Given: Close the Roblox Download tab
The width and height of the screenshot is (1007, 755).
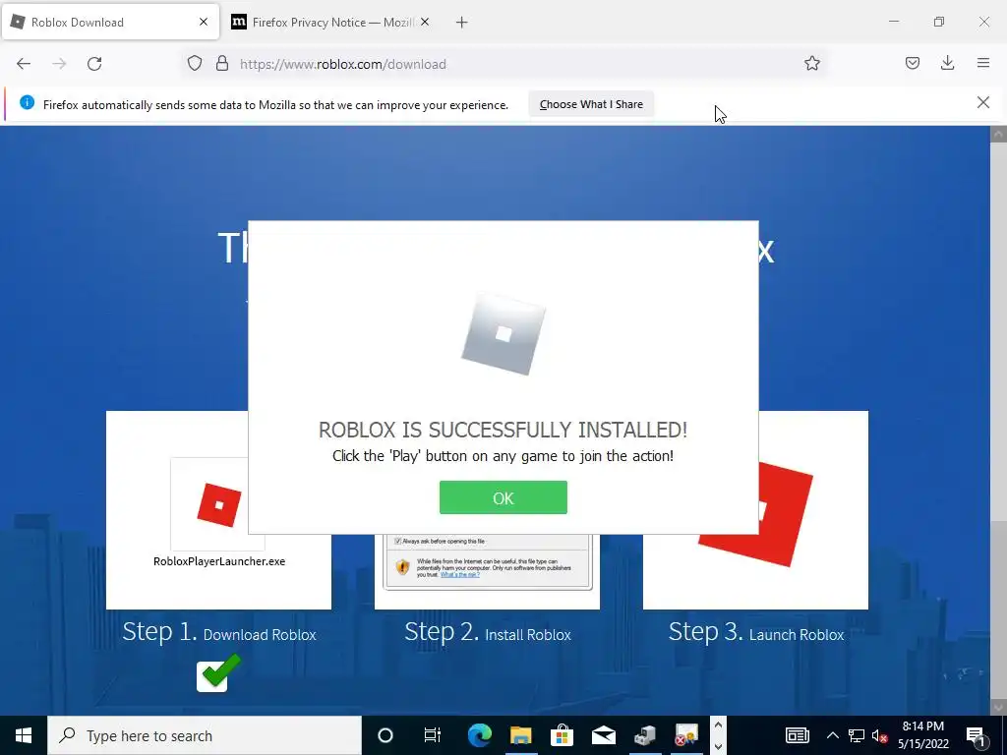Looking at the screenshot, I should tap(203, 22).
